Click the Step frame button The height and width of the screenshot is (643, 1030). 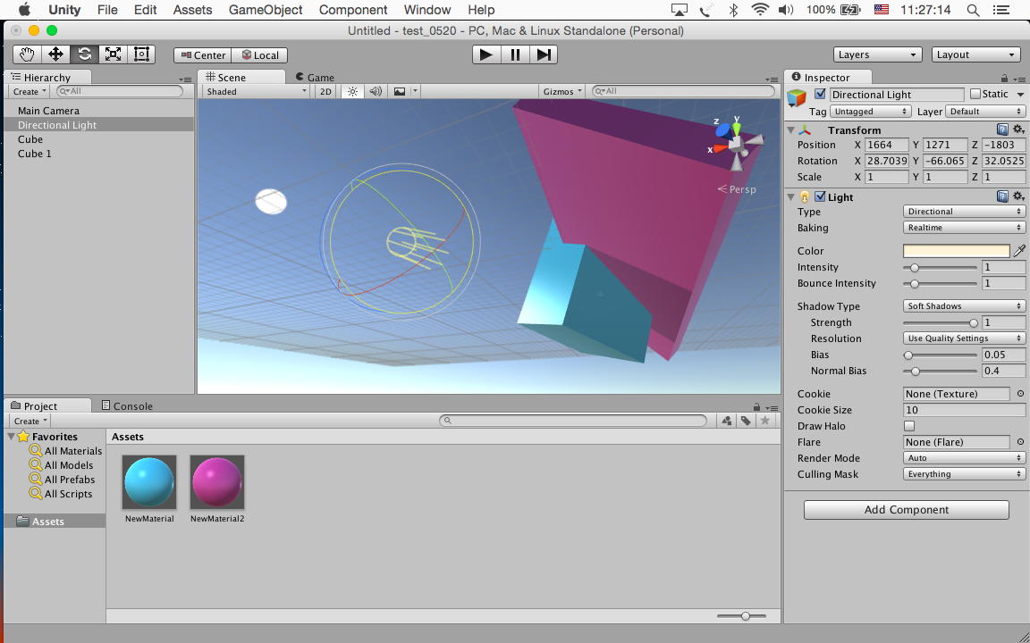(544, 54)
